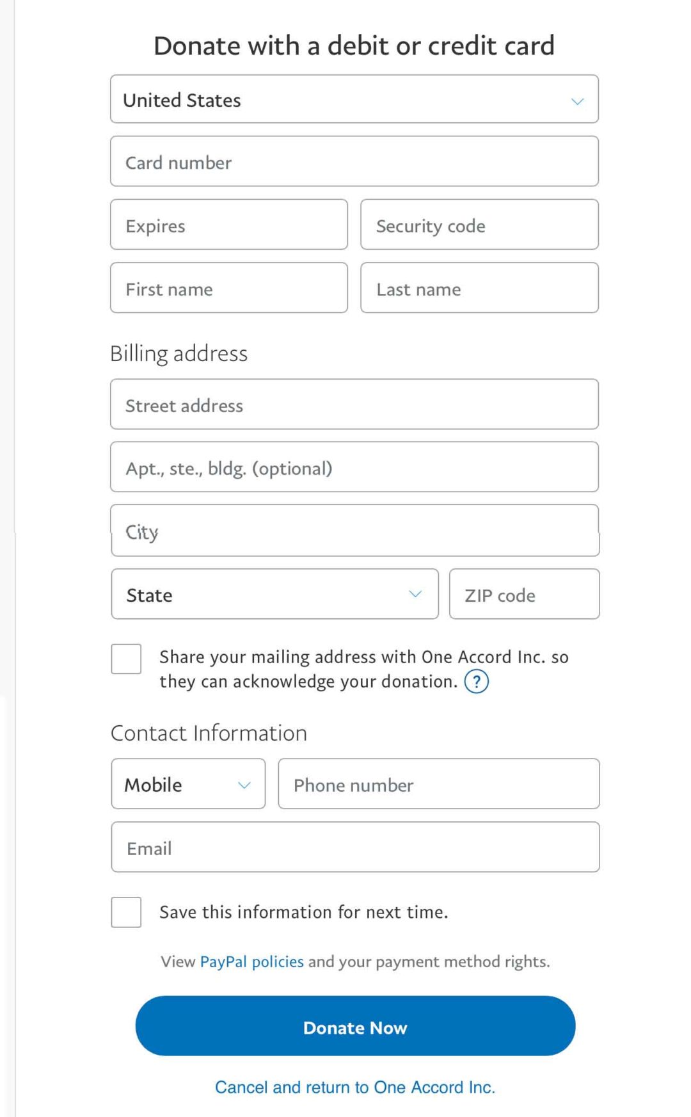Screen dimensions: 691x1117
Task: Click the Last name field
Action: click(x=480, y=288)
